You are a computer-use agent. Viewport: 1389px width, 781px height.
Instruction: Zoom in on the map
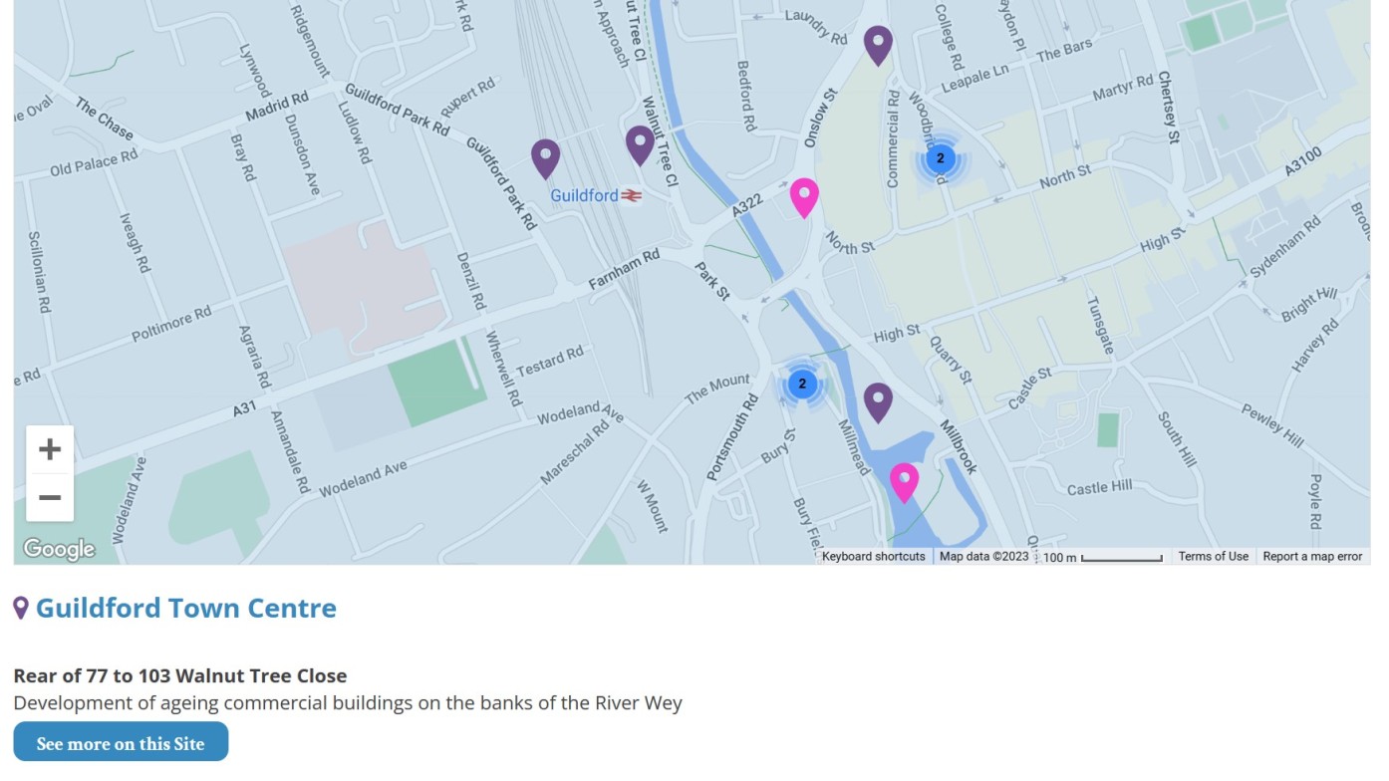[50, 449]
